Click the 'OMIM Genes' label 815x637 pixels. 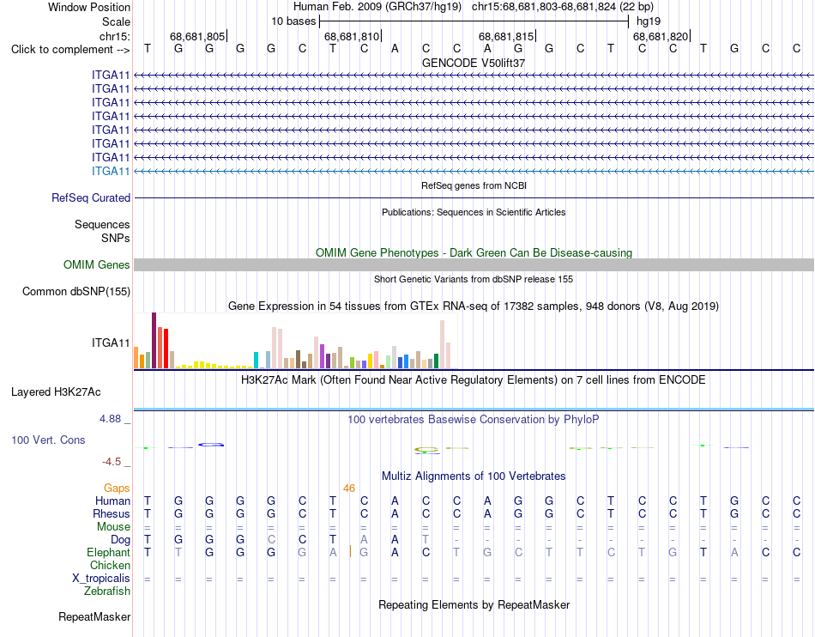pyautogui.click(x=96, y=264)
